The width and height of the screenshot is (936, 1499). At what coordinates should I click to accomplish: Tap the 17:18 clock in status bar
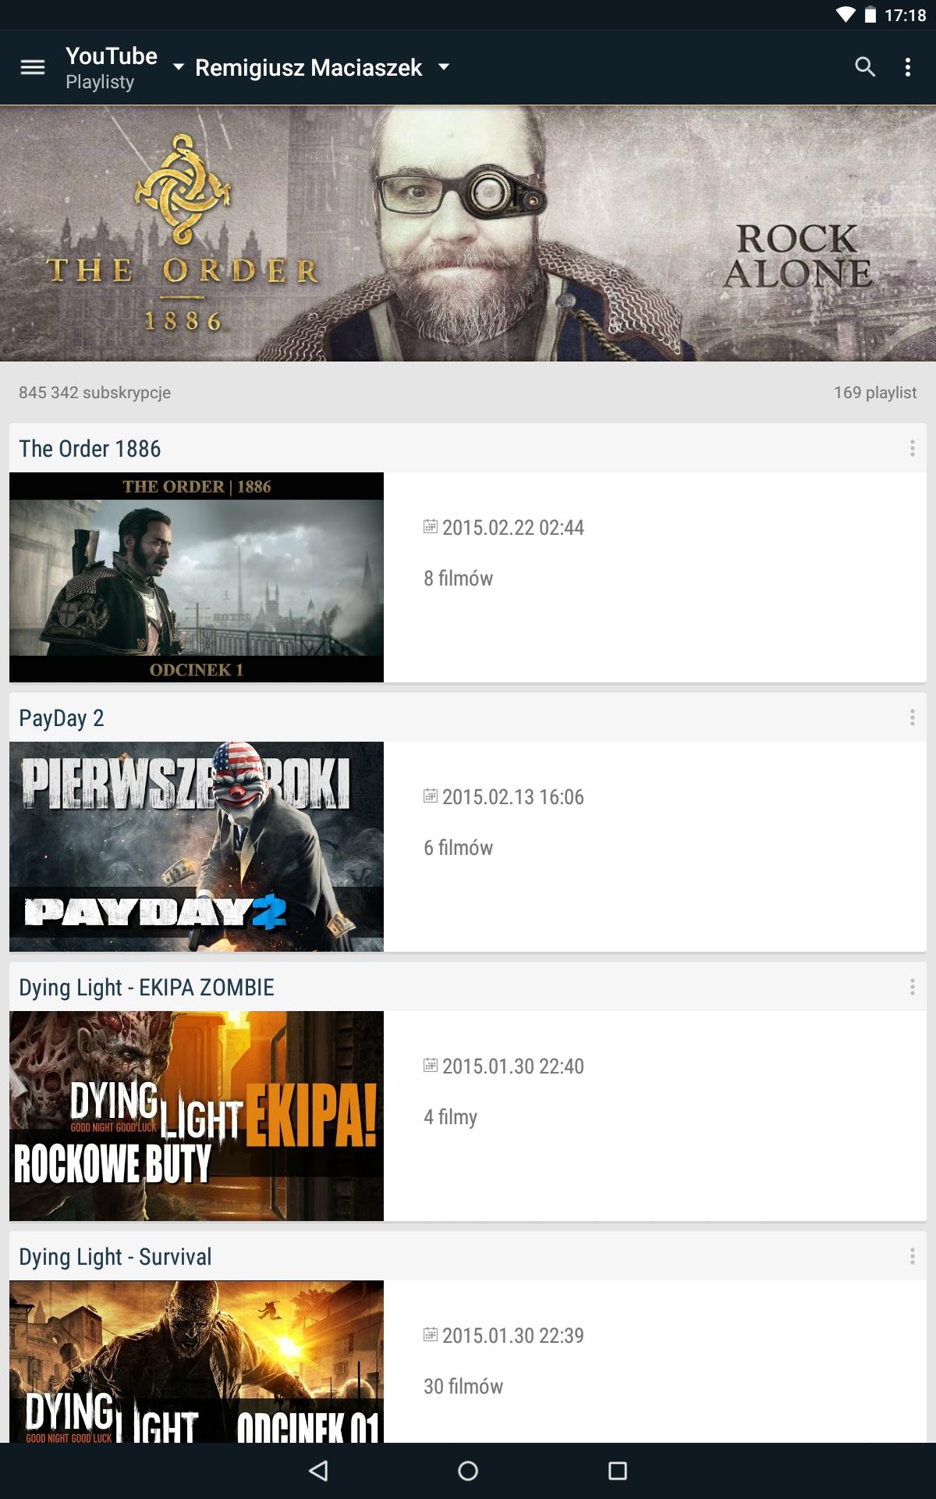(x=905, y=15)
